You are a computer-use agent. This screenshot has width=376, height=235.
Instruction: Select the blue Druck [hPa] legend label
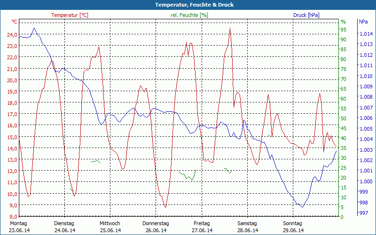click(x=306, y=15)
